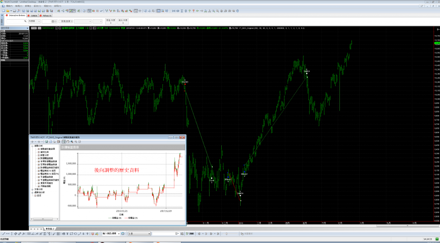Toggle the pointer mode button in report toolbar
440x243 pixels.
click(64, 141)
